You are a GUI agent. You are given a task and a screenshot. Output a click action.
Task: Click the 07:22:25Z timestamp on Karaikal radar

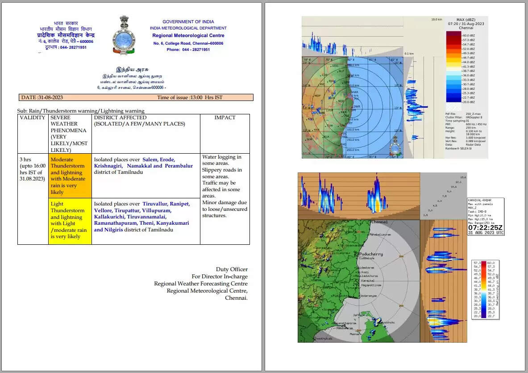click(486, 227)
